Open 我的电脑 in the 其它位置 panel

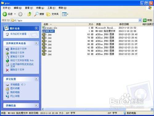tap(15, 92)
